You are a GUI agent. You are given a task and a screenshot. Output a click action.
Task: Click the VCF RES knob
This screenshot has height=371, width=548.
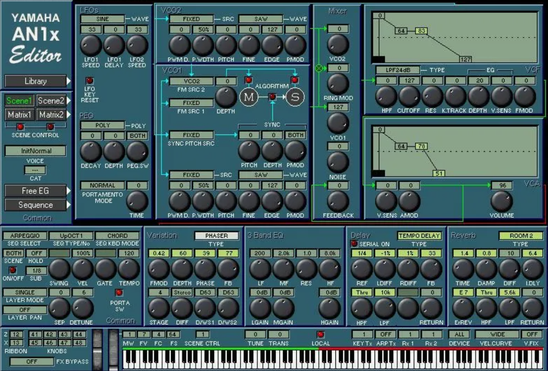point(432,96)
